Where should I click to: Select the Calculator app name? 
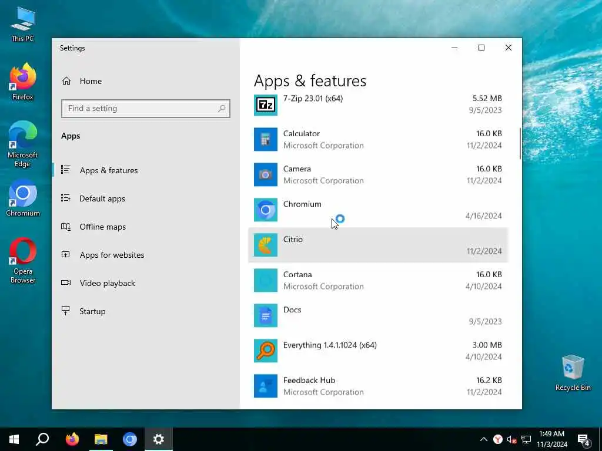(302, 133)
